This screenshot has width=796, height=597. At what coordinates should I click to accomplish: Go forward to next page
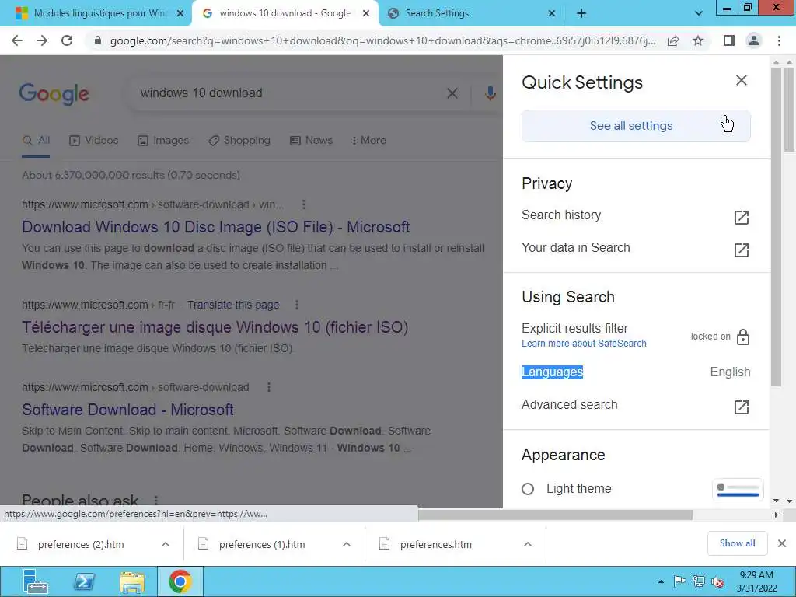tap(42, 40)
